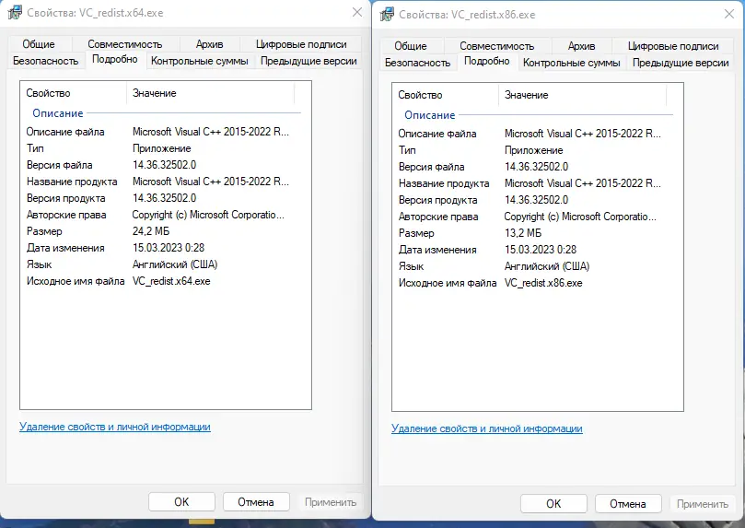Close the VC_redist.x86.exe properties window
The width and height of the screenshot is (745, 528).
pyautogui.click(x=728, y=14)
